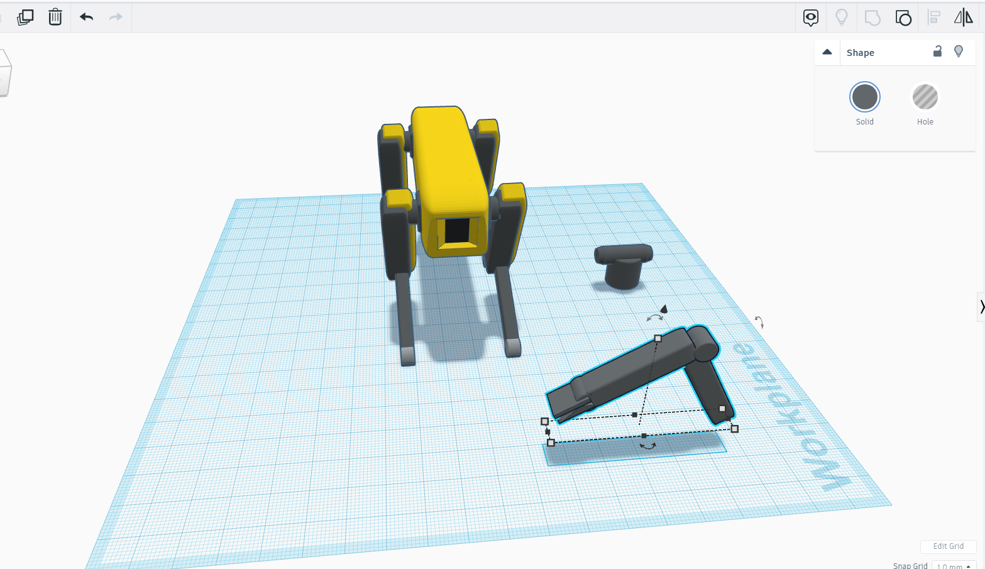
Task: Delete the selected shape with trash icon
Action: point(55,17)
